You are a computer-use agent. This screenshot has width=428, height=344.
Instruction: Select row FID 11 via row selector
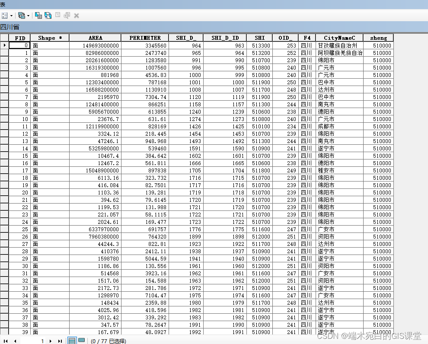[x=4, y=126]
